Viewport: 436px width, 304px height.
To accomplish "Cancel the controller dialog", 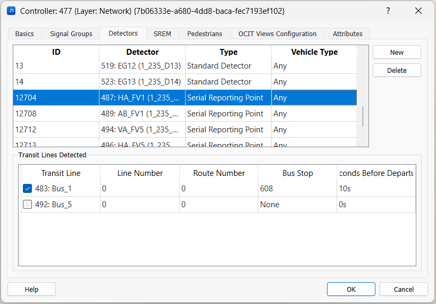I will (x=404, y=289).
